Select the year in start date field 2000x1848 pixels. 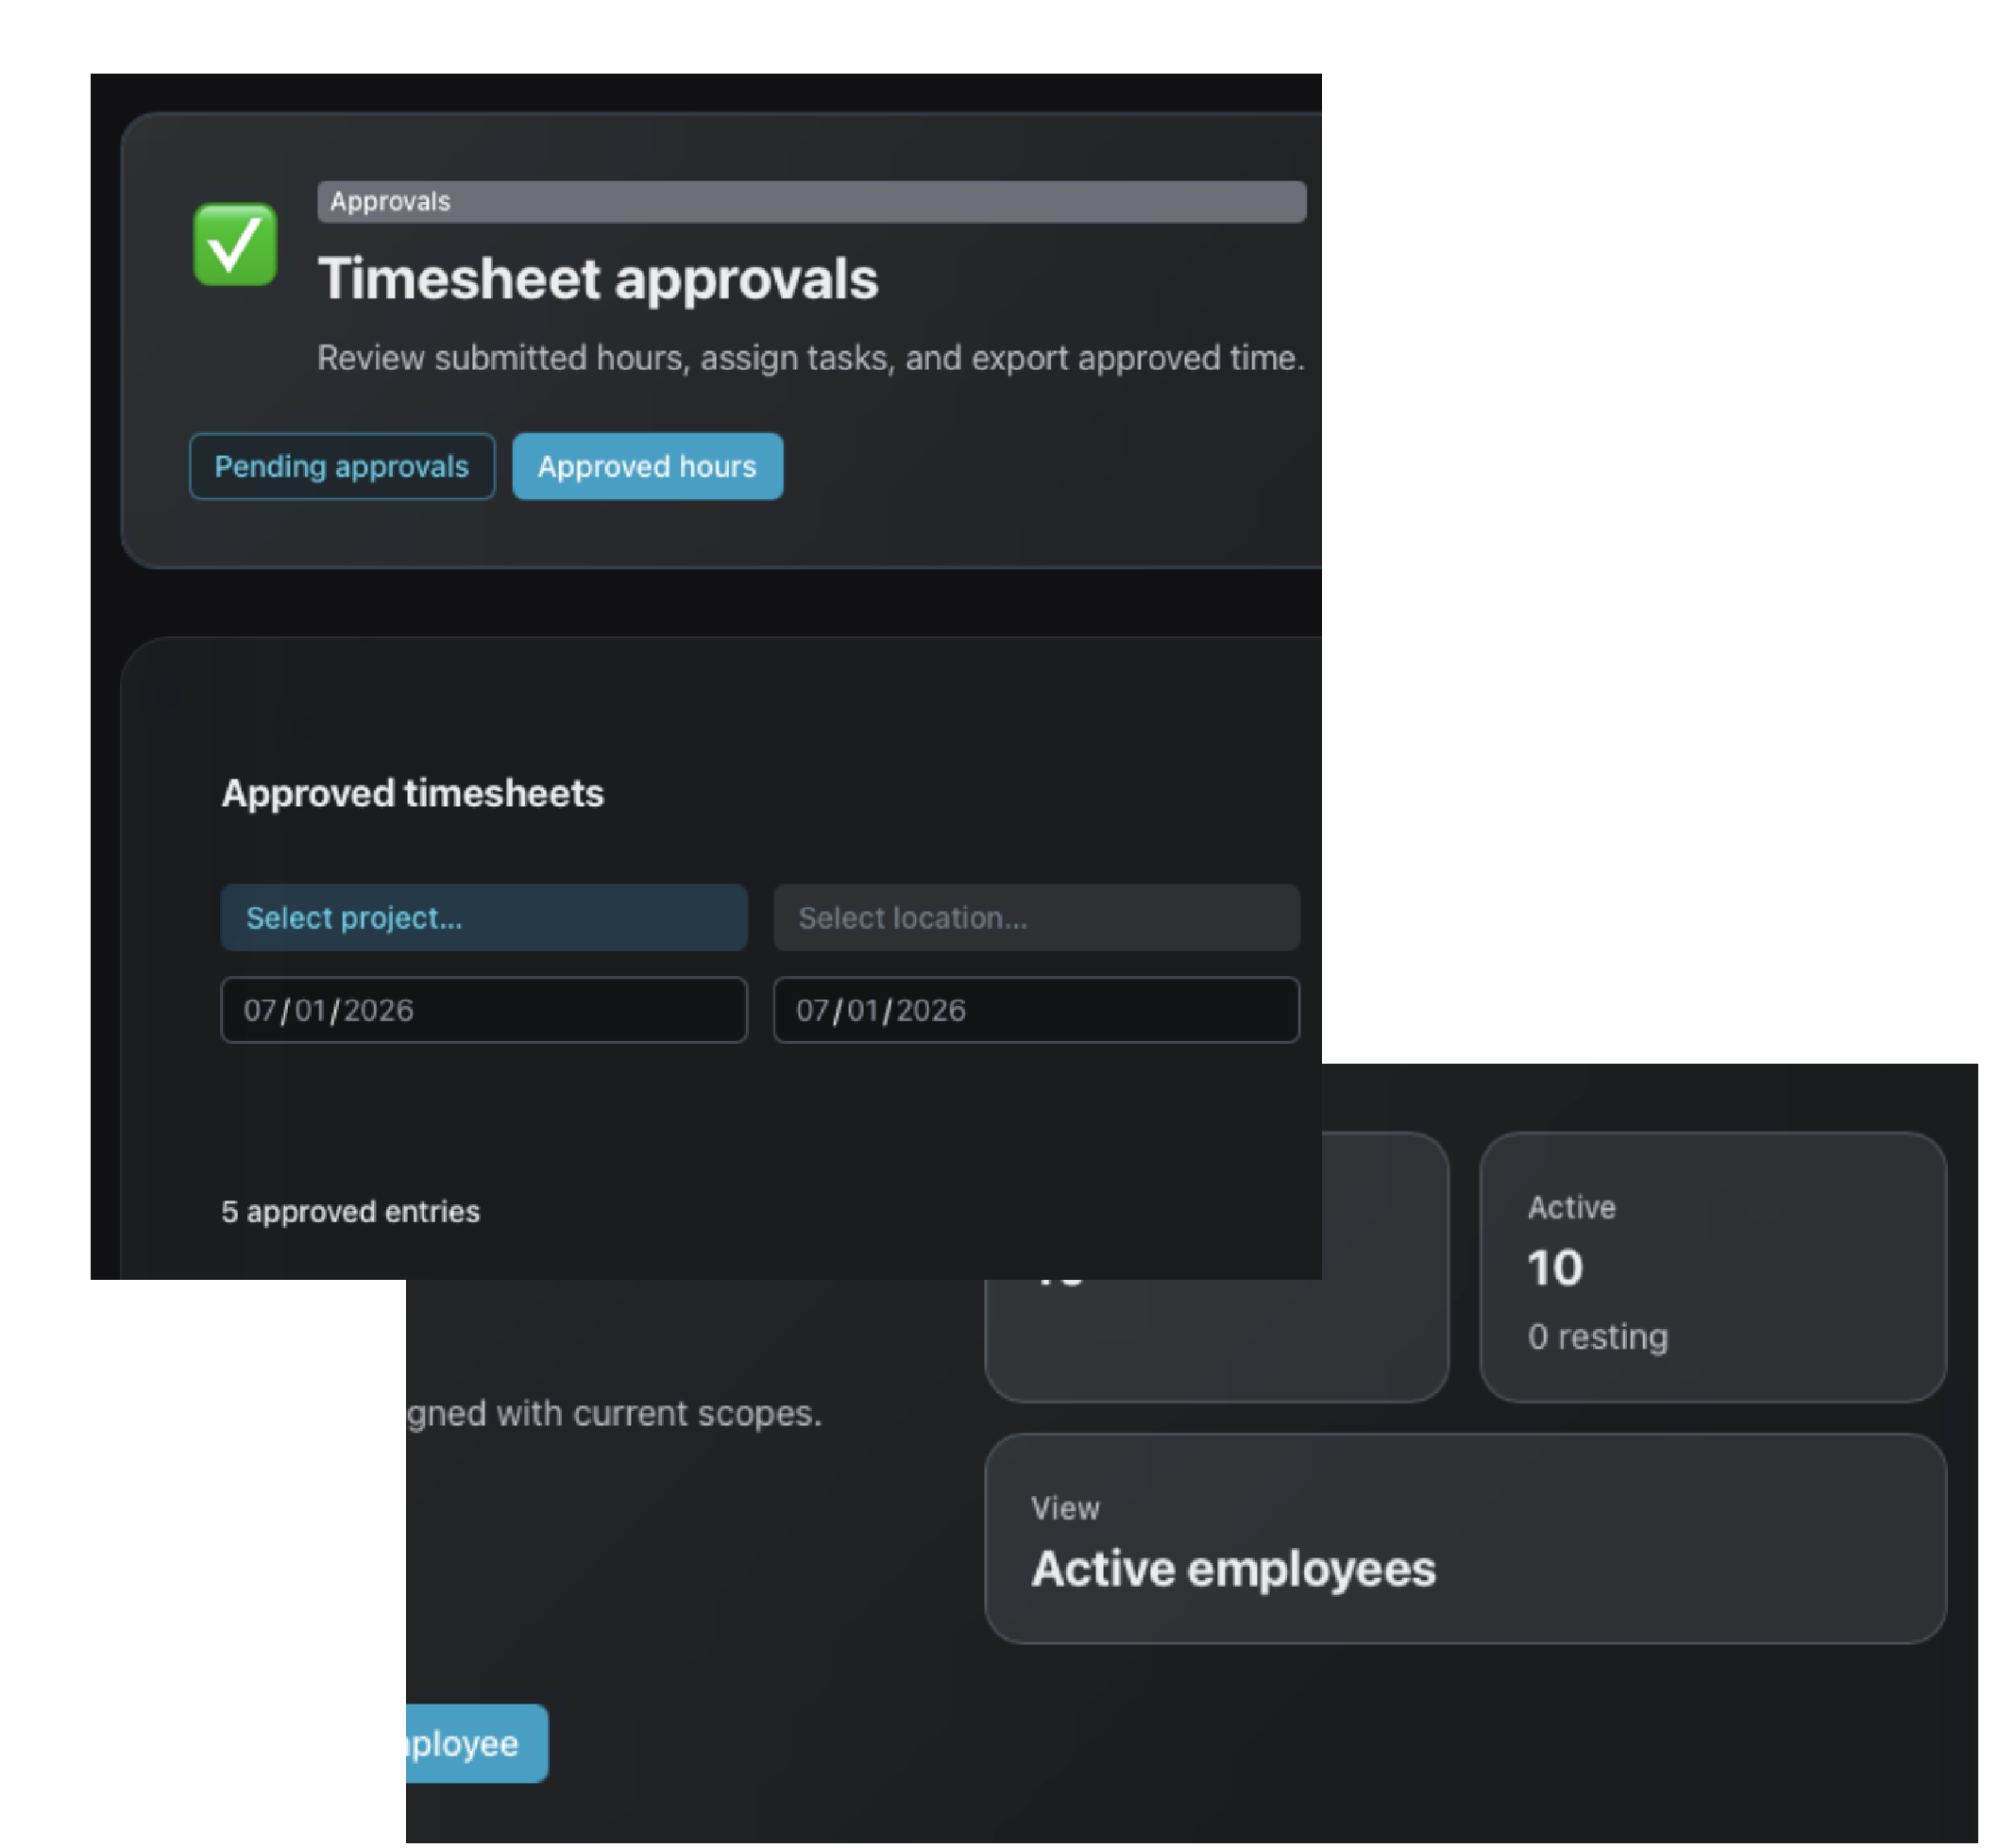379,1011
